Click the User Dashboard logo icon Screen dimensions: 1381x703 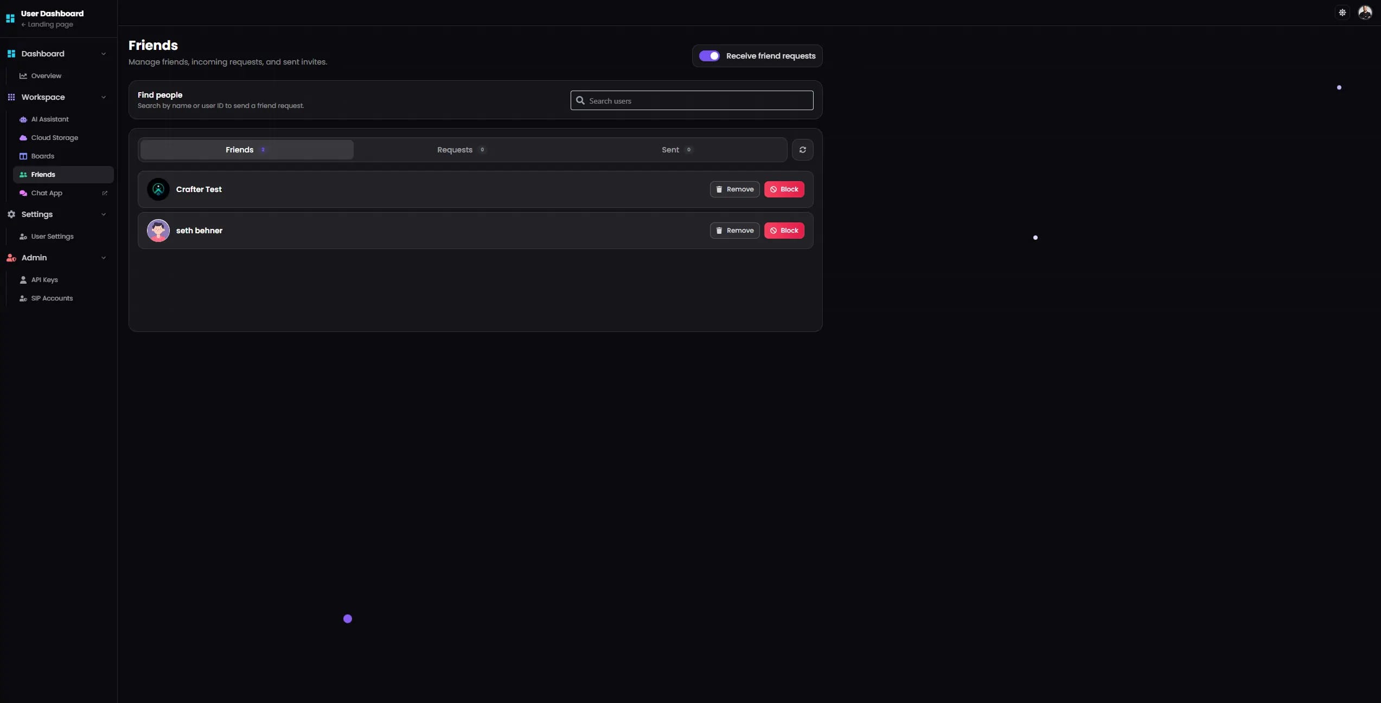10,18
